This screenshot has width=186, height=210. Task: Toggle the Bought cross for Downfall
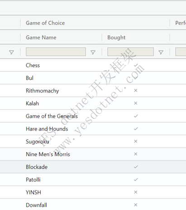136,205
